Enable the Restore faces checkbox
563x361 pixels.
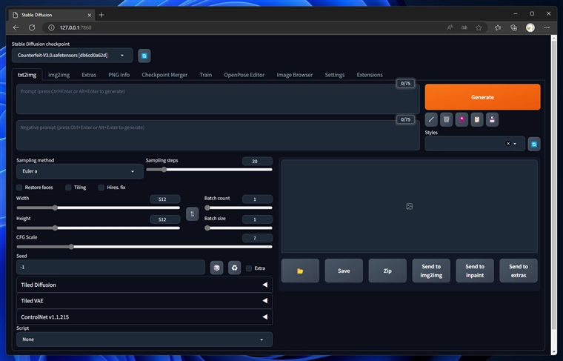19,188
